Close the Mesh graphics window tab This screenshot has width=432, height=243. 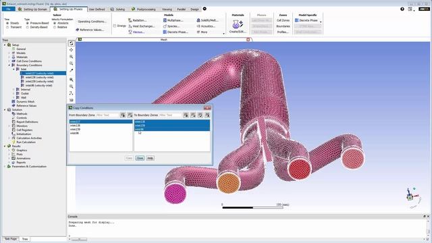248,40
